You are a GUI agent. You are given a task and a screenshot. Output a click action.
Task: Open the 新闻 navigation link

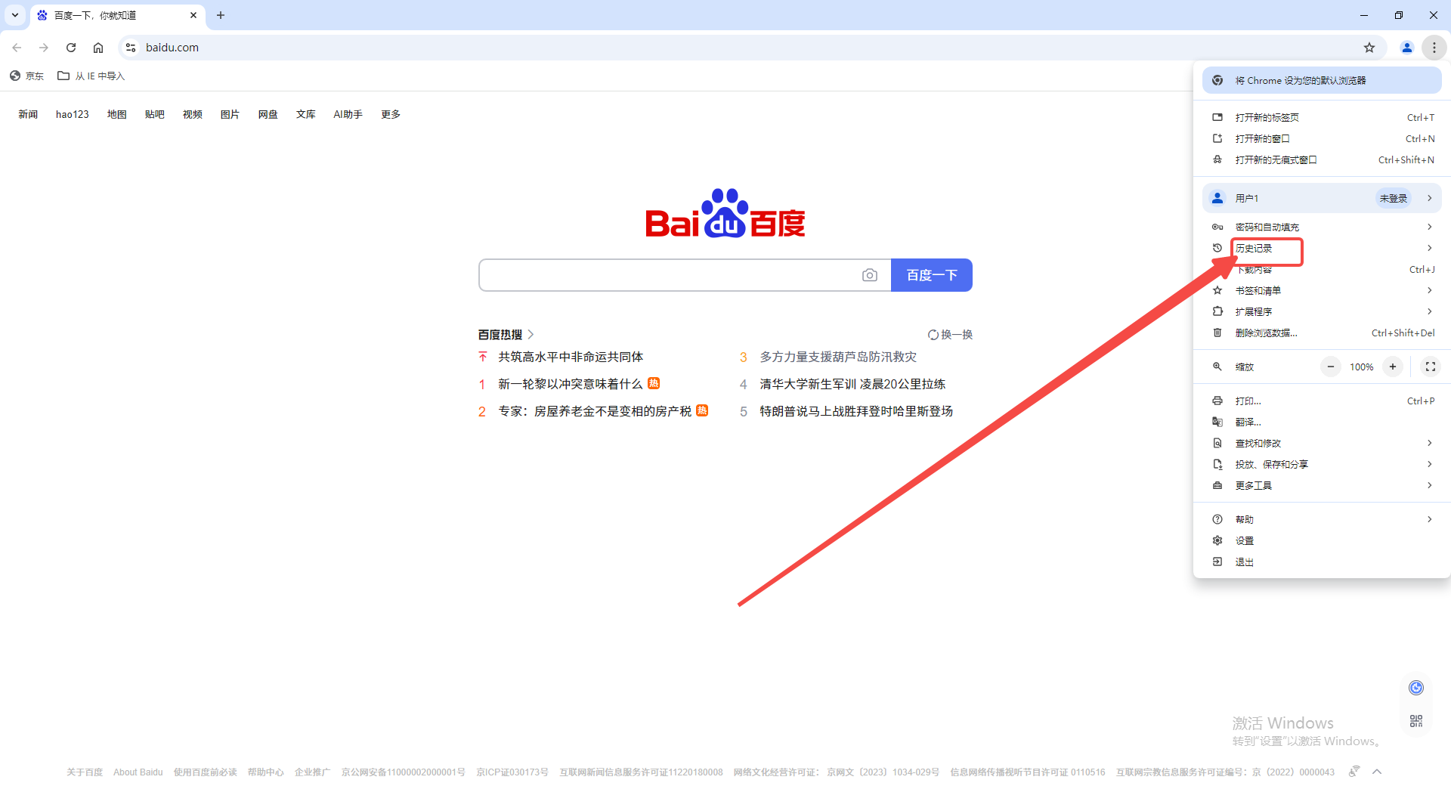click(28, 114)
